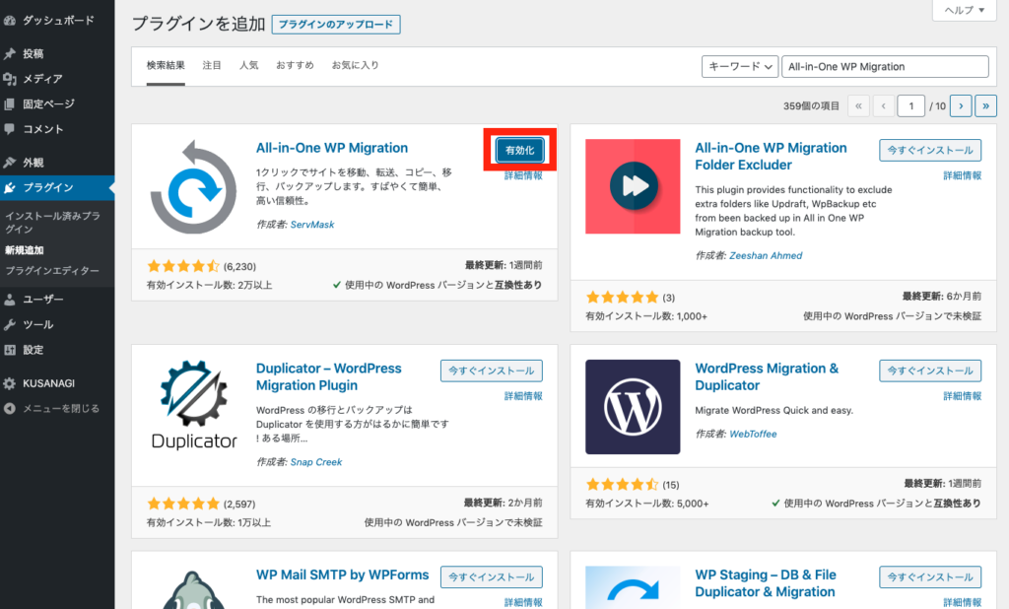Open プラグインエディター submenu item
This screenshot has width=1009, height=609.
point(52,271)
